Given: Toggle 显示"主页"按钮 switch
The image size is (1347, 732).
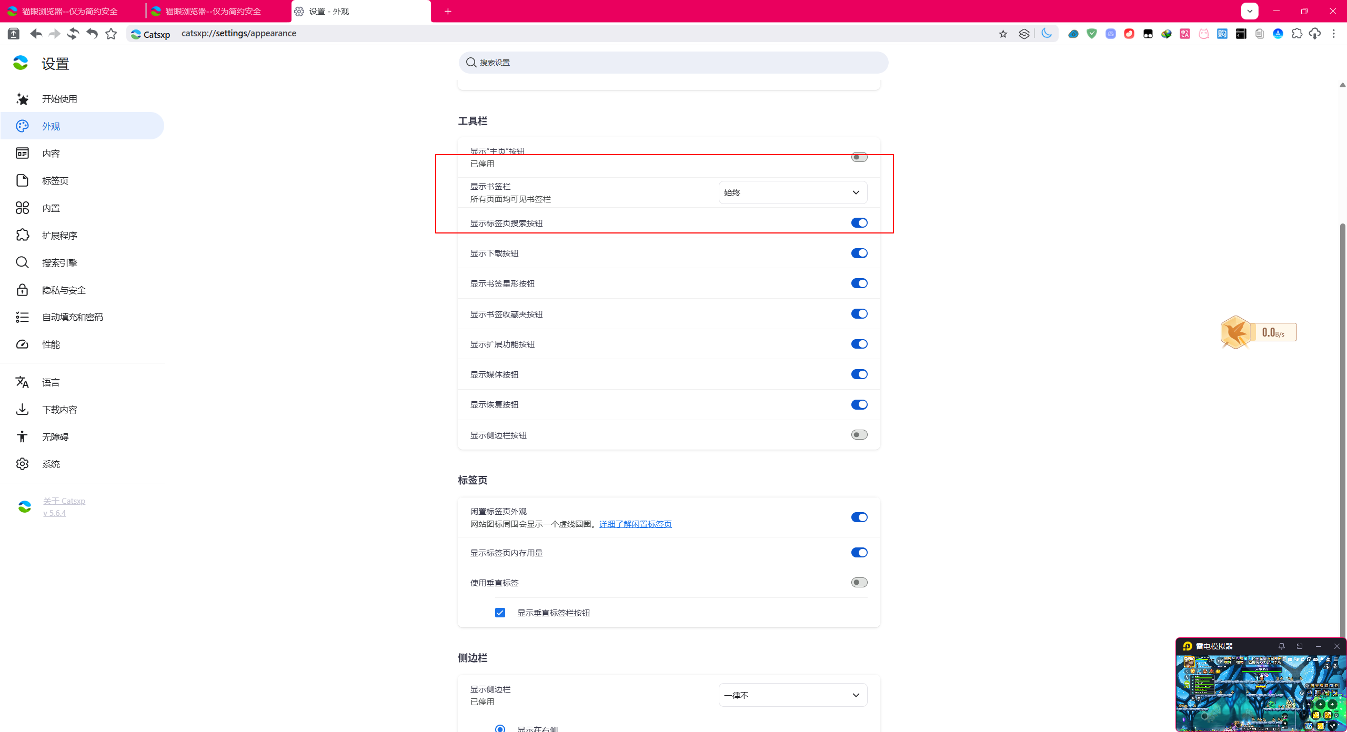Looking at the screenshot, I should (859, 157).
